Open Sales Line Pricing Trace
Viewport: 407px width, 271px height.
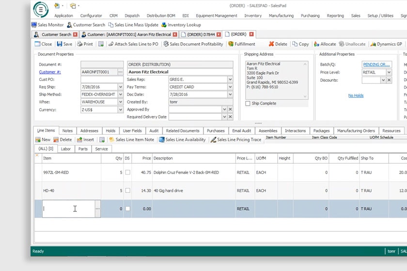click(x=236, y=140)
